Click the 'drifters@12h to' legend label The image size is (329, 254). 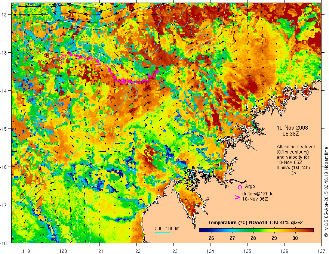click(258, 194)
